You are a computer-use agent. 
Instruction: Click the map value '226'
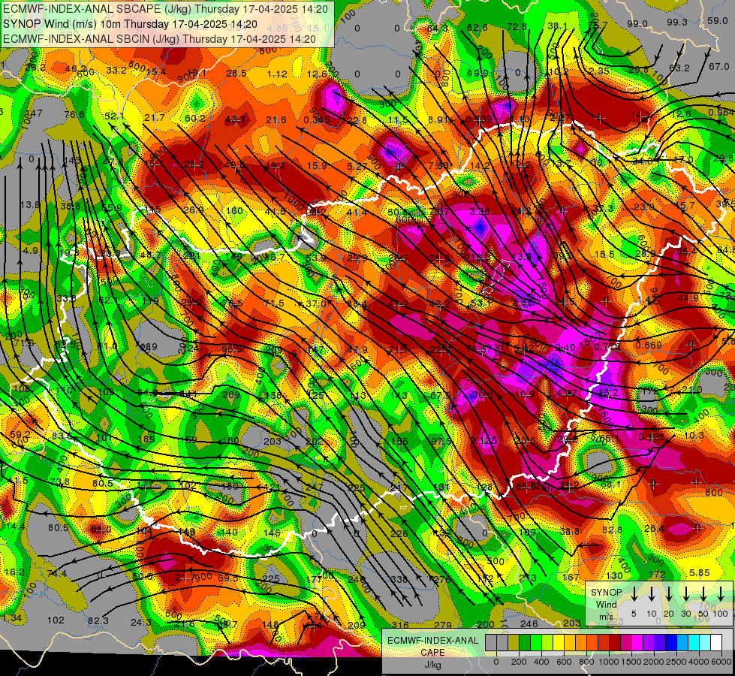pyautogui.click(x=399, y=533)
